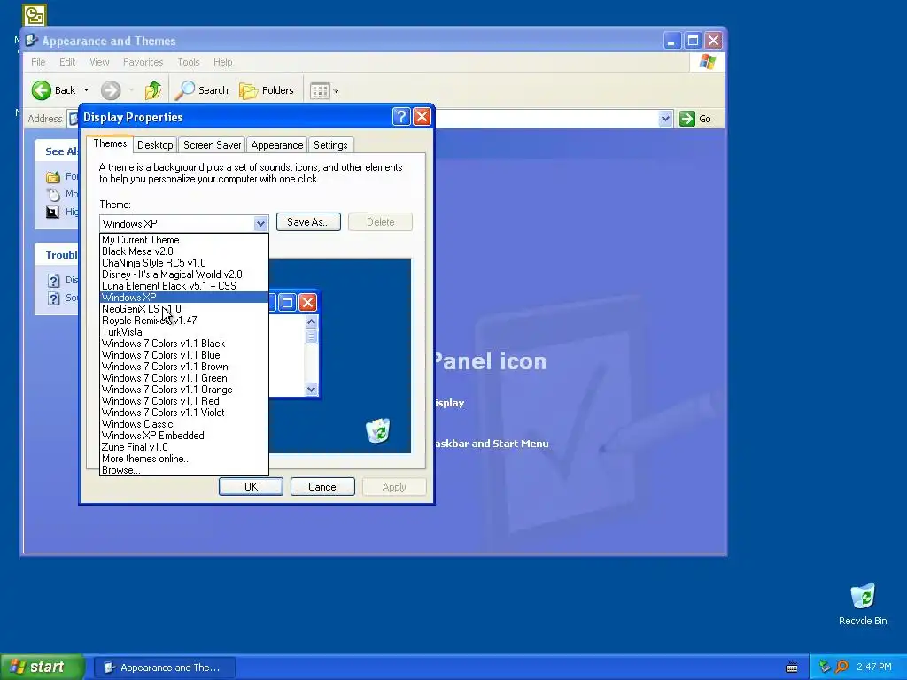Click the Browse... entry in theme list
Viewport: 907px width, 680px height.
tap(184, 470)
